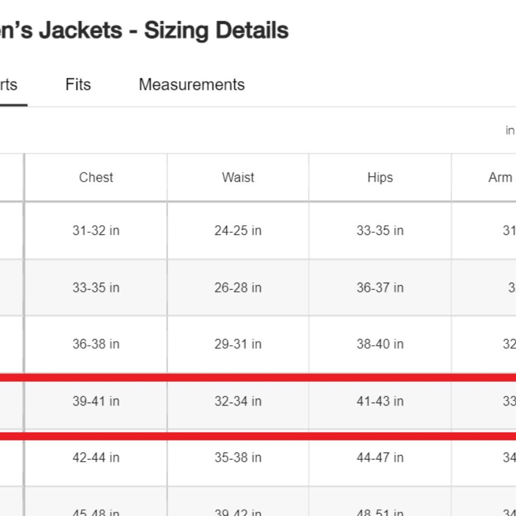Click the 36-37 in hips cell

pyautogui.click(x=380, y=287)
